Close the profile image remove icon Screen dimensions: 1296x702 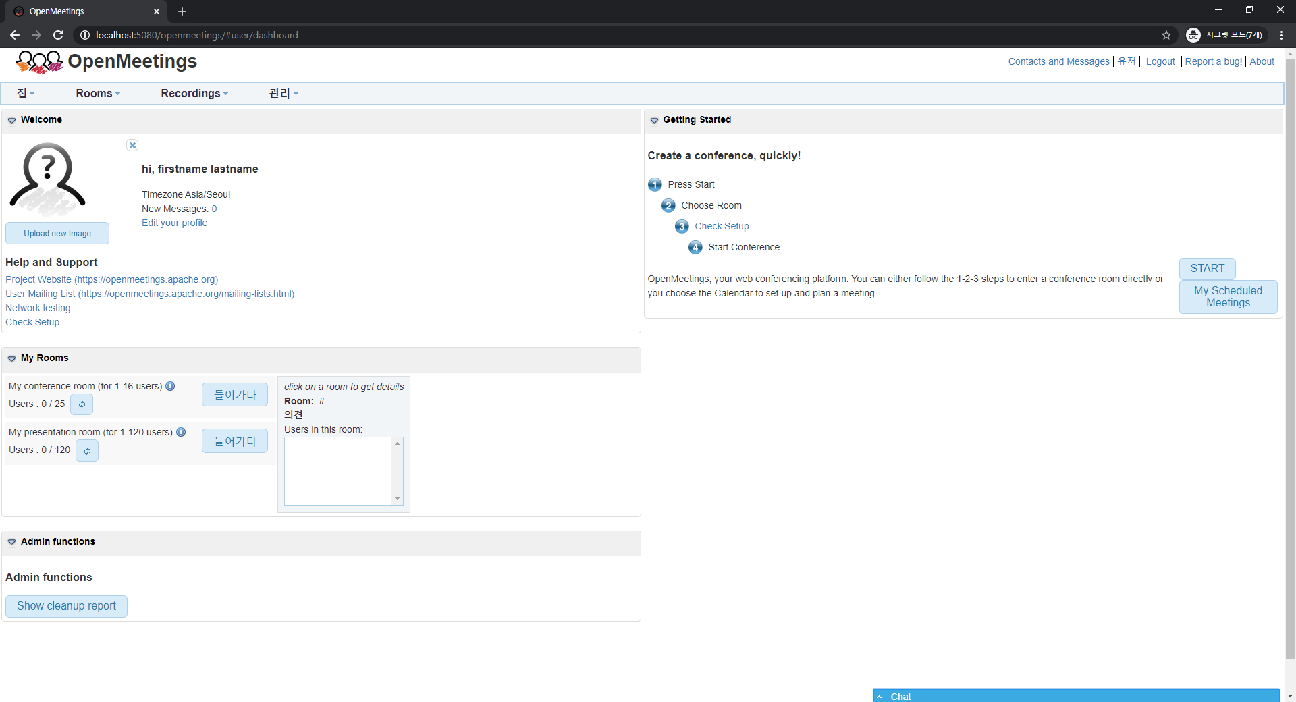point(132,145)
